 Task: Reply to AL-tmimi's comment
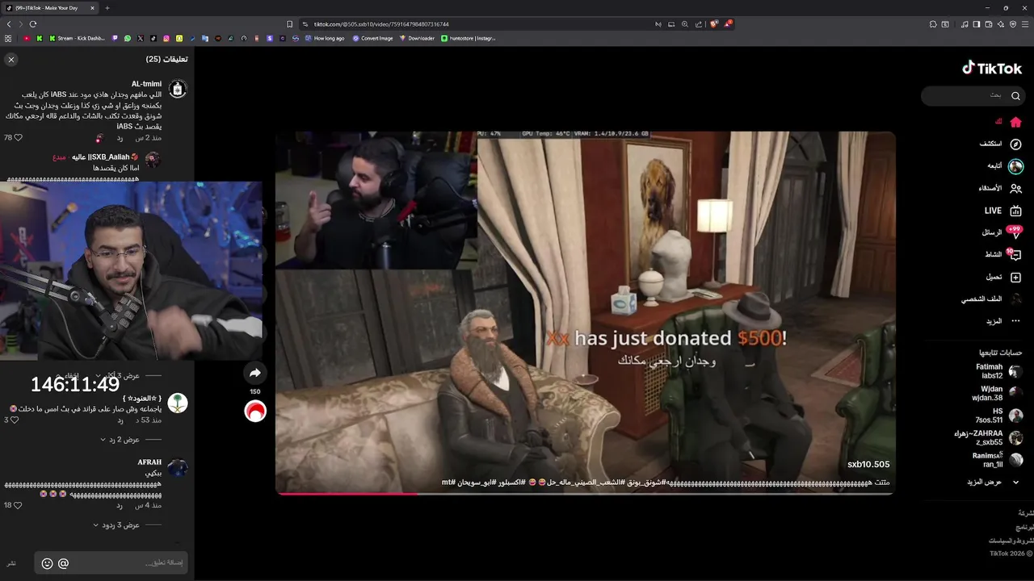point(120,138)
